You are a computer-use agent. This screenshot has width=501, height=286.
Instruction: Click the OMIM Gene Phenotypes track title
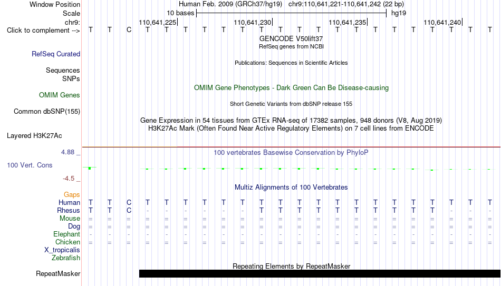[291, 88]
